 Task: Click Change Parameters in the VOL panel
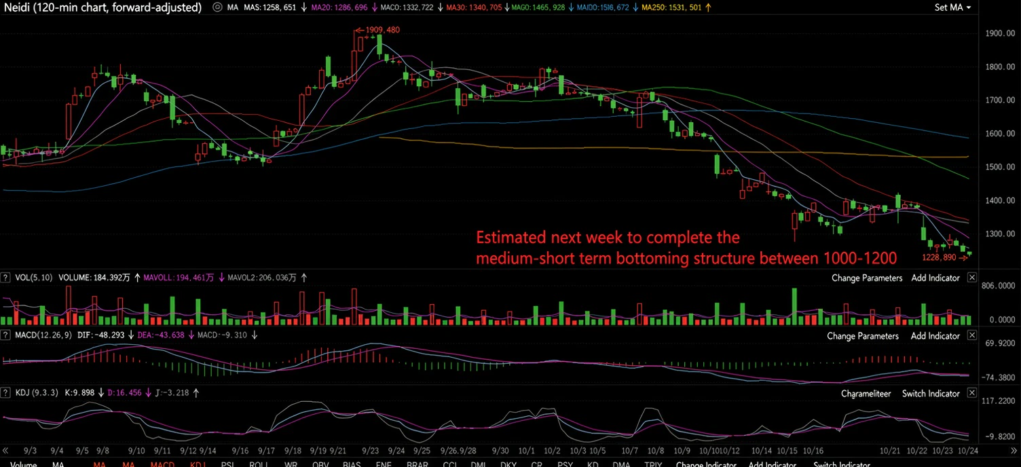pyautogui.click(x=867, y=278)
